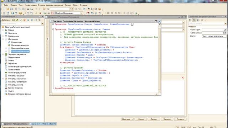This screenshot has height=128, width=228.
Task: Click the magnifier Search icon in toolbar
Action: 48,9
